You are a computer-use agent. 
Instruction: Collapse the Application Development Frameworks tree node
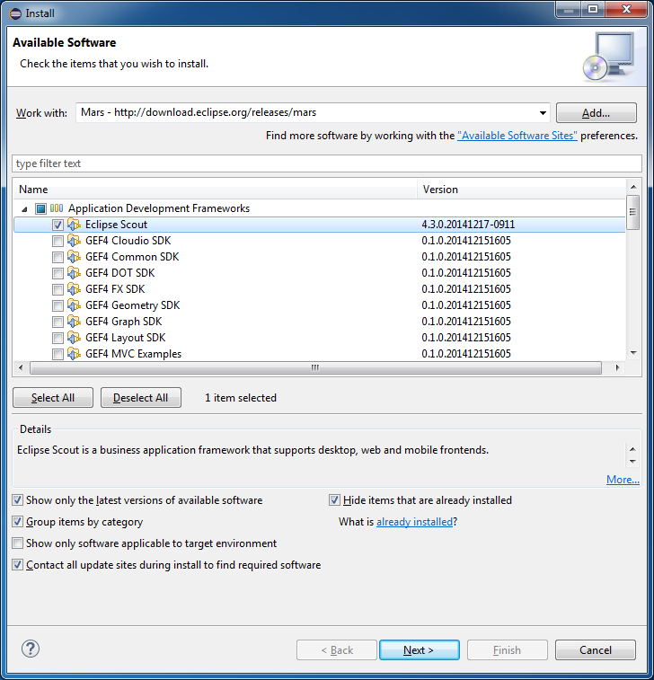(25, 209)
